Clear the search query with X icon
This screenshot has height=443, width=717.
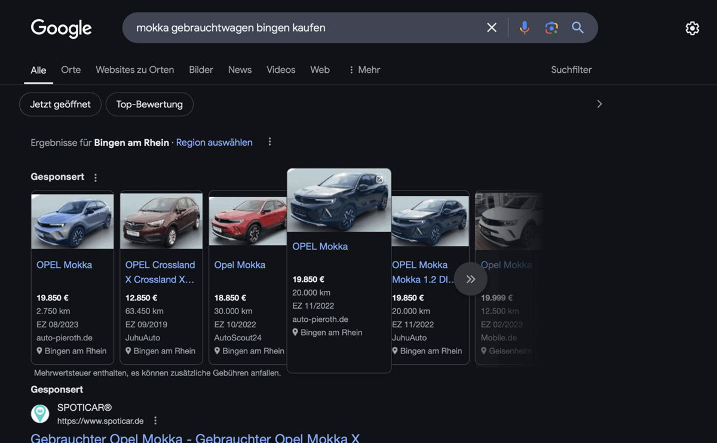[492, 27]
